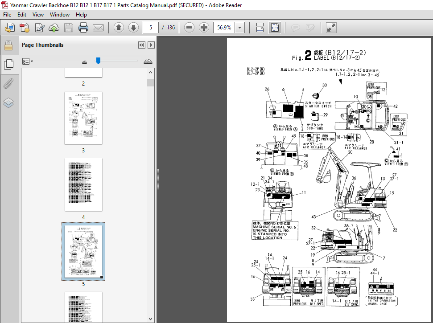
Task: Open the Help menu
Action: coord(81,15)
